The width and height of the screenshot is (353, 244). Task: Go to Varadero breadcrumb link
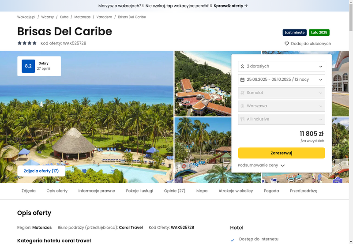click(x=104, y=17)
